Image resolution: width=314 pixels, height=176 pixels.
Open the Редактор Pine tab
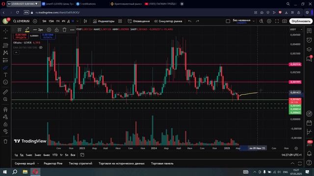pyautogui.click(x=53, y=163)
